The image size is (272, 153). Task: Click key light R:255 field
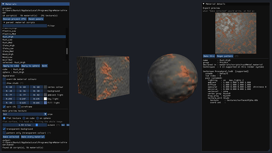click(9, 99)
